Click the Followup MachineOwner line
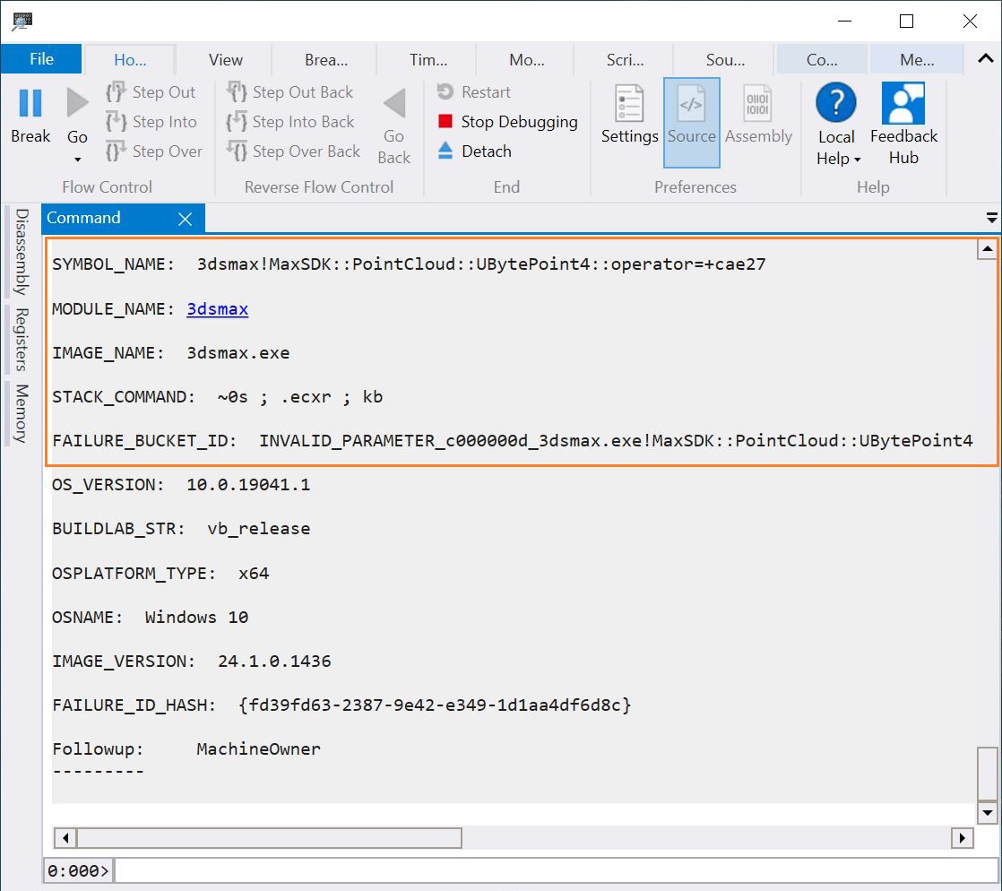Screen dimensions: 1002x891 186,749
